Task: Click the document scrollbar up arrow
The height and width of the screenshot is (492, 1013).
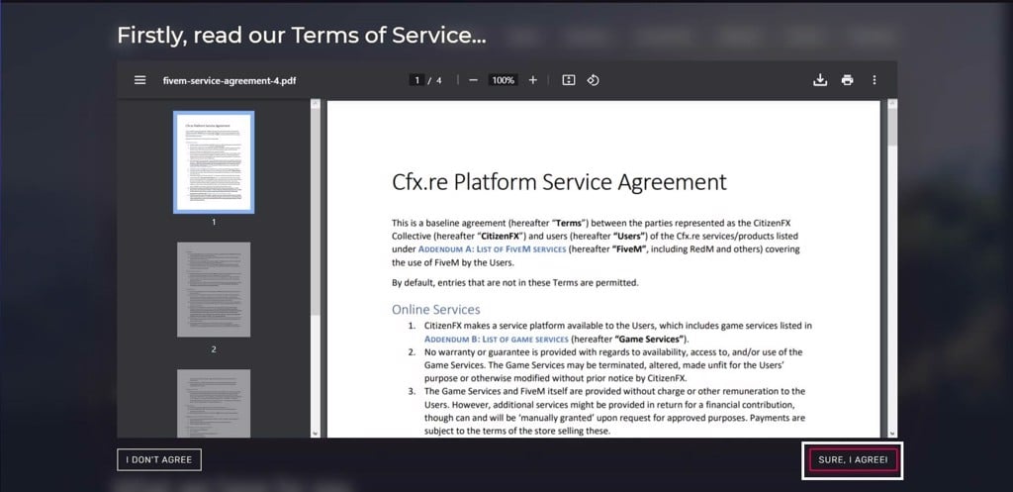Action: coord(892,103)
